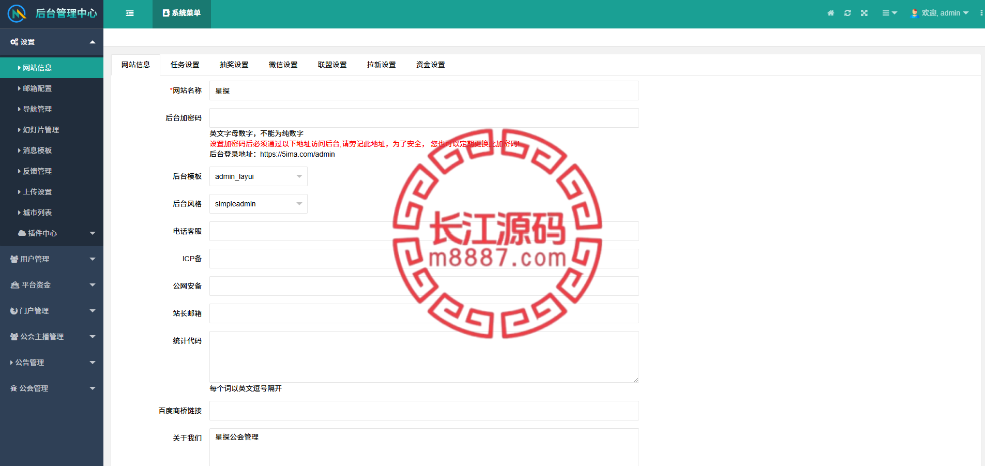Focus the 站长邮箱 input field
The image size is (985, 466).
coord(424,313)
